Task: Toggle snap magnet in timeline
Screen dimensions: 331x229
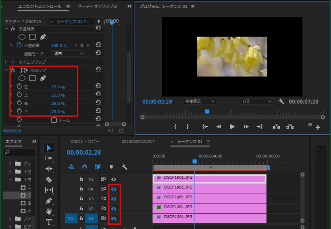Action: [x=84, y=167]
